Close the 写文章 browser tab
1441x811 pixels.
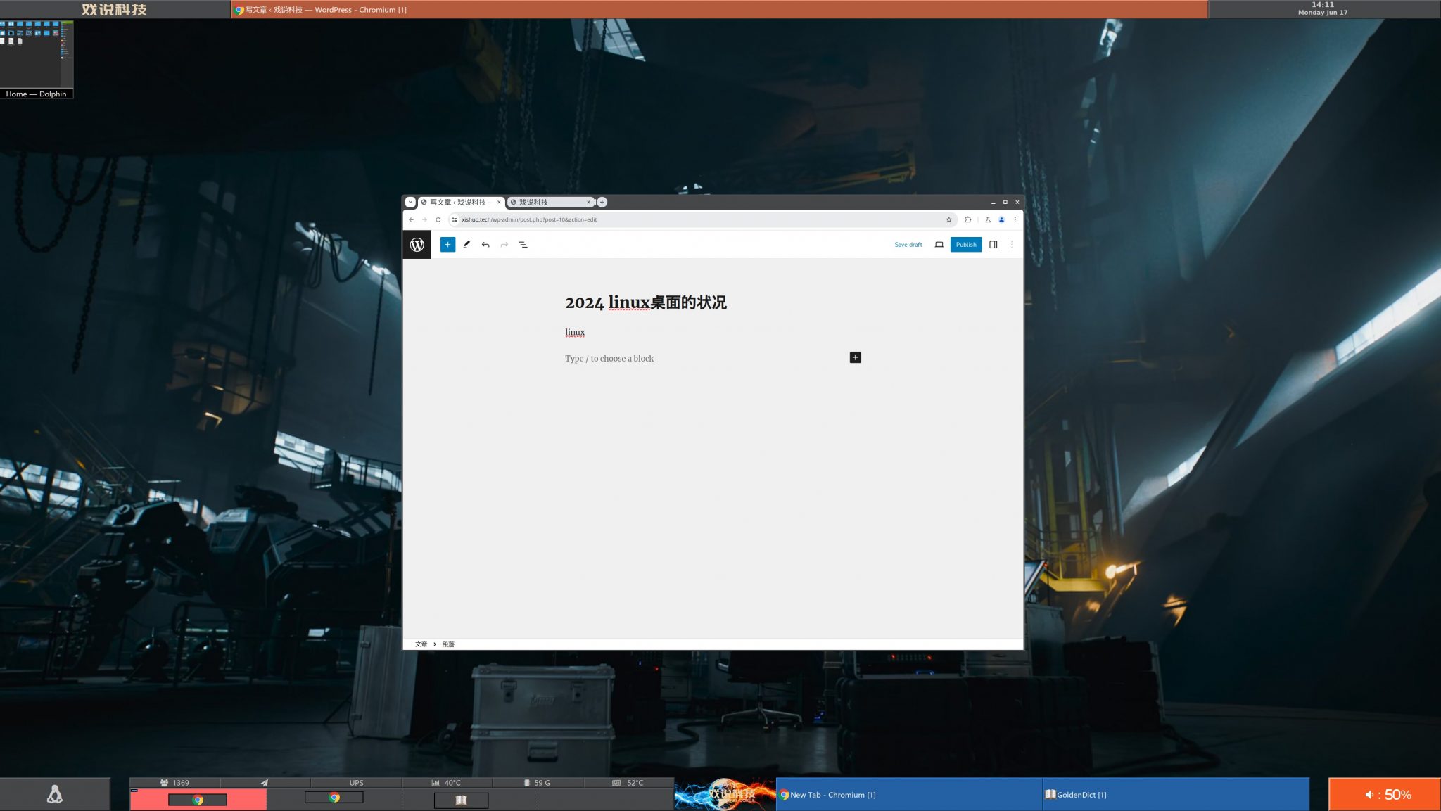point(499,202)
